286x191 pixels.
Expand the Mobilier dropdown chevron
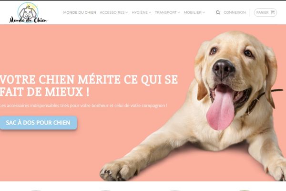point(204,12)
